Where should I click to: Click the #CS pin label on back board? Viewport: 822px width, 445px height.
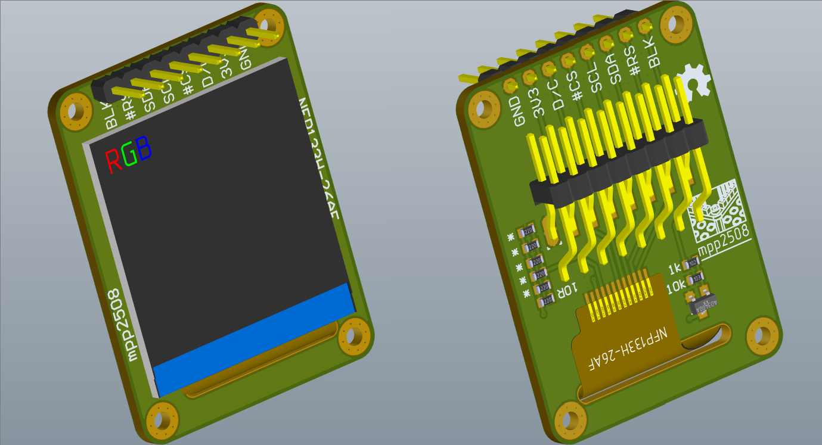[576, 86]
